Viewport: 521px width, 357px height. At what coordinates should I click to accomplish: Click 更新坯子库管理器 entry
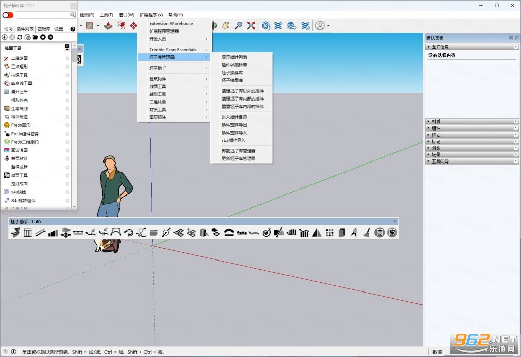click(x=241, y=158)
